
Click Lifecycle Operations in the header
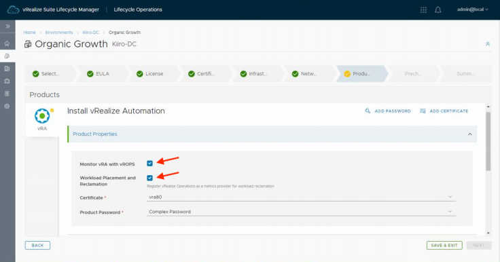pos(138,10)
